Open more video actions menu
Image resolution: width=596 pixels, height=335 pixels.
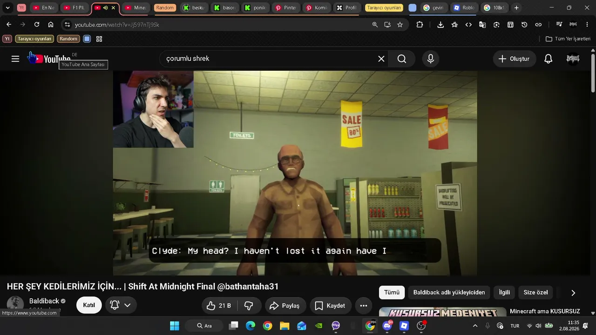(364, 306)
